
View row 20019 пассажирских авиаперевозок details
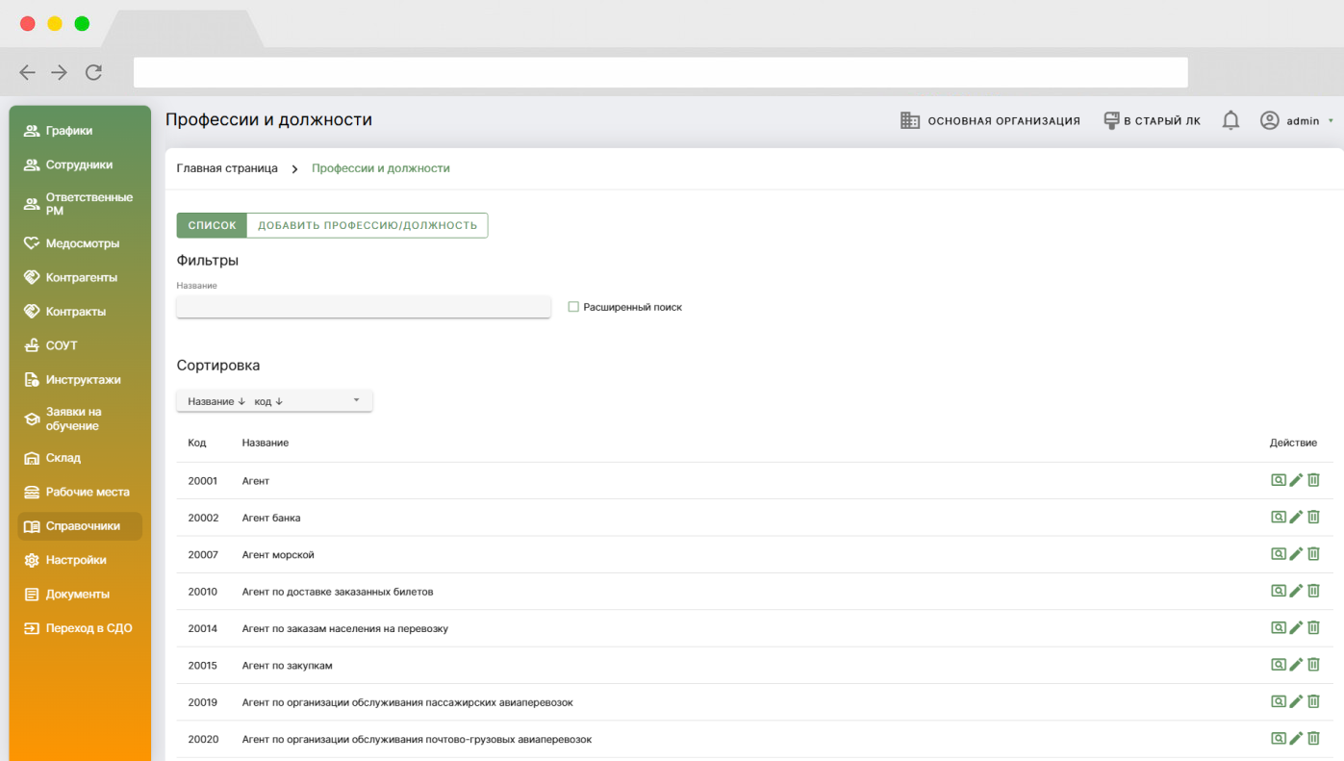[1279, 701]
